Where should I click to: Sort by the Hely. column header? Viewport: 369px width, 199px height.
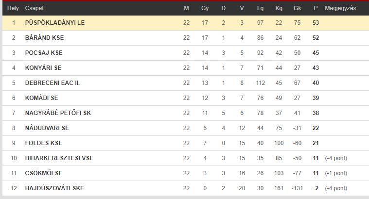[x=13, y=8]
